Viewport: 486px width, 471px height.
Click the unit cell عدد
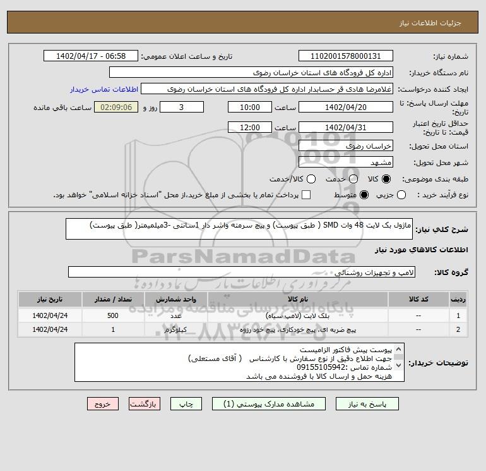pos(175,315)
